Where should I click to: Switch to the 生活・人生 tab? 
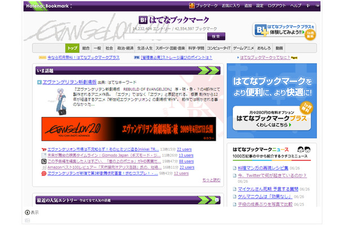pyautogui.click(x=144, y=48)
